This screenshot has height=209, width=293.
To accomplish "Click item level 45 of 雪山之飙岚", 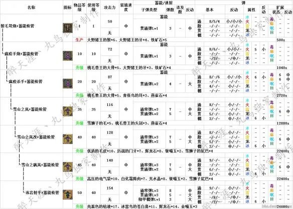I will [x=80, y=165].
